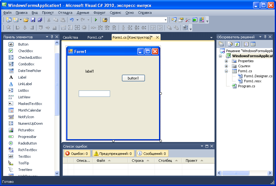Click the New Project toolbar icon
This screenshot has height=186, width=276.
point(8,20)
